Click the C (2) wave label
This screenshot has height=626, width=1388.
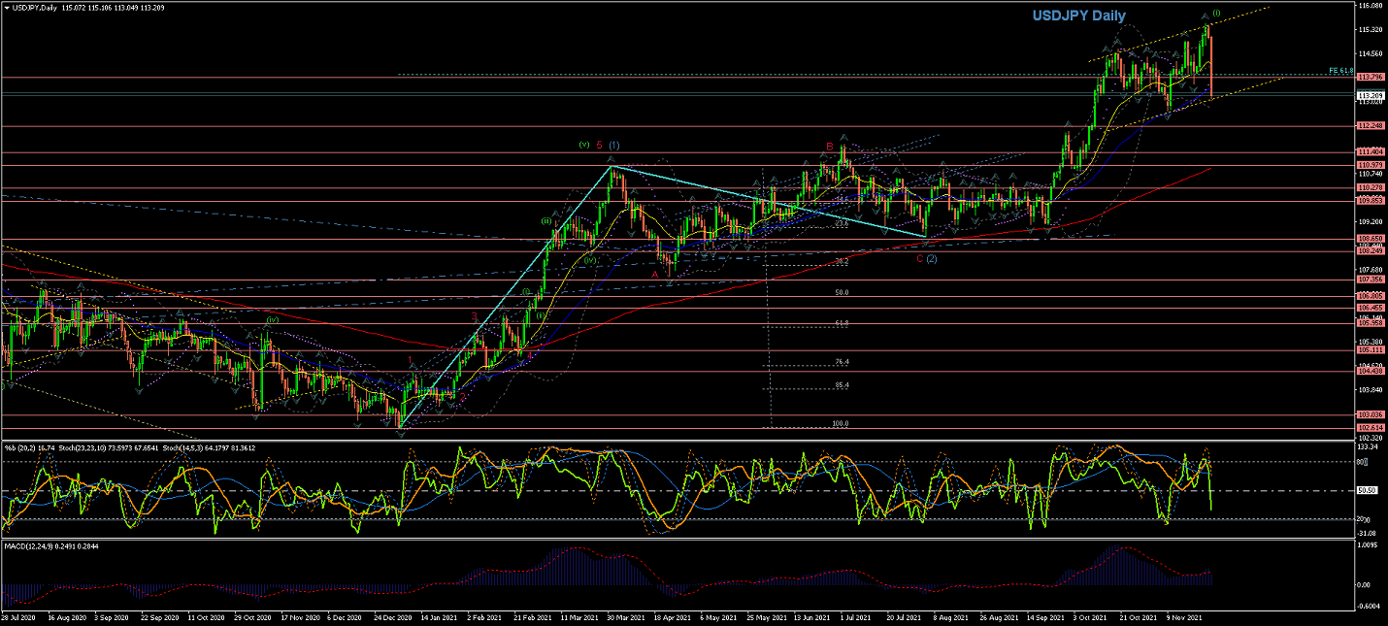click(x=926, y=259)
